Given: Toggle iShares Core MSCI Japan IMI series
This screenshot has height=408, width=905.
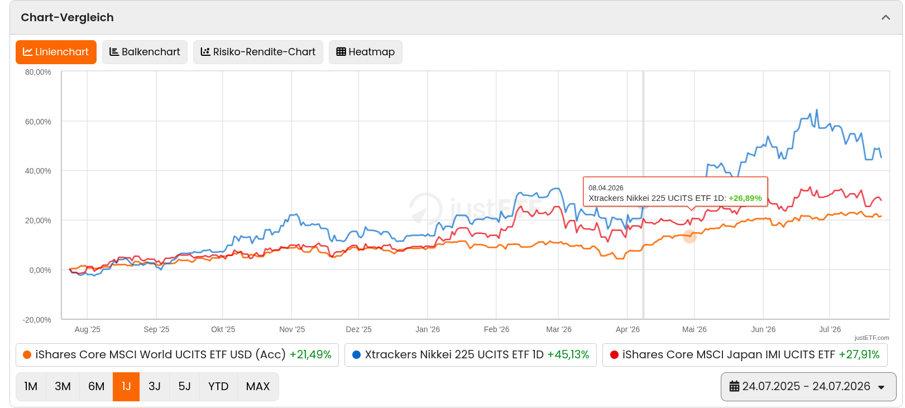Looking at the screenshot, I should (745, 355).
